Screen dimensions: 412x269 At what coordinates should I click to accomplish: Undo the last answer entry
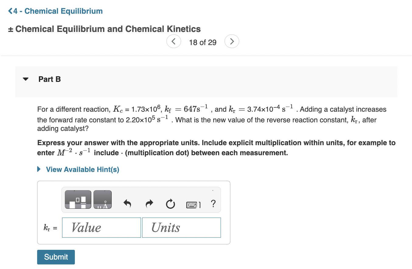[127, 204]
